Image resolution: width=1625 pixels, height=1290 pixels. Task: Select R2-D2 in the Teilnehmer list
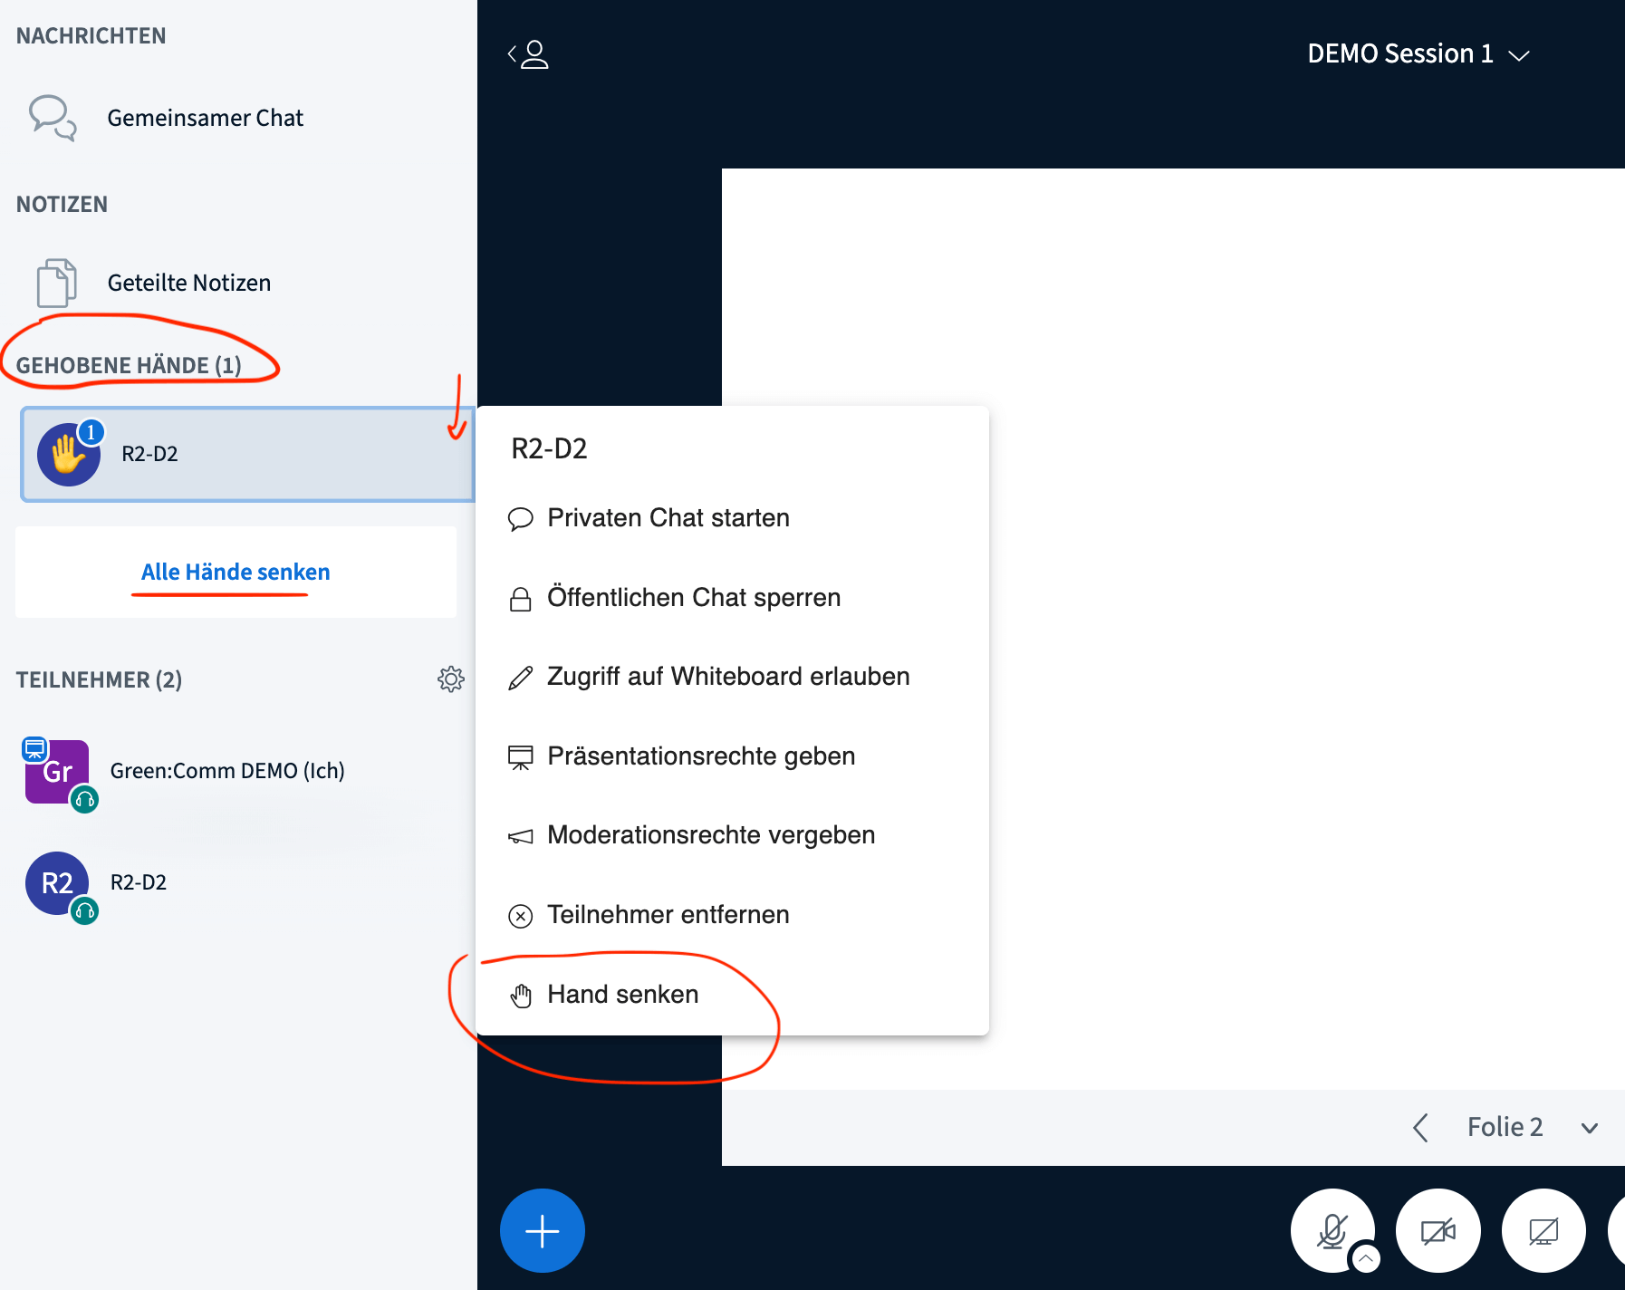pyautogui.click(x=138, y=882)
